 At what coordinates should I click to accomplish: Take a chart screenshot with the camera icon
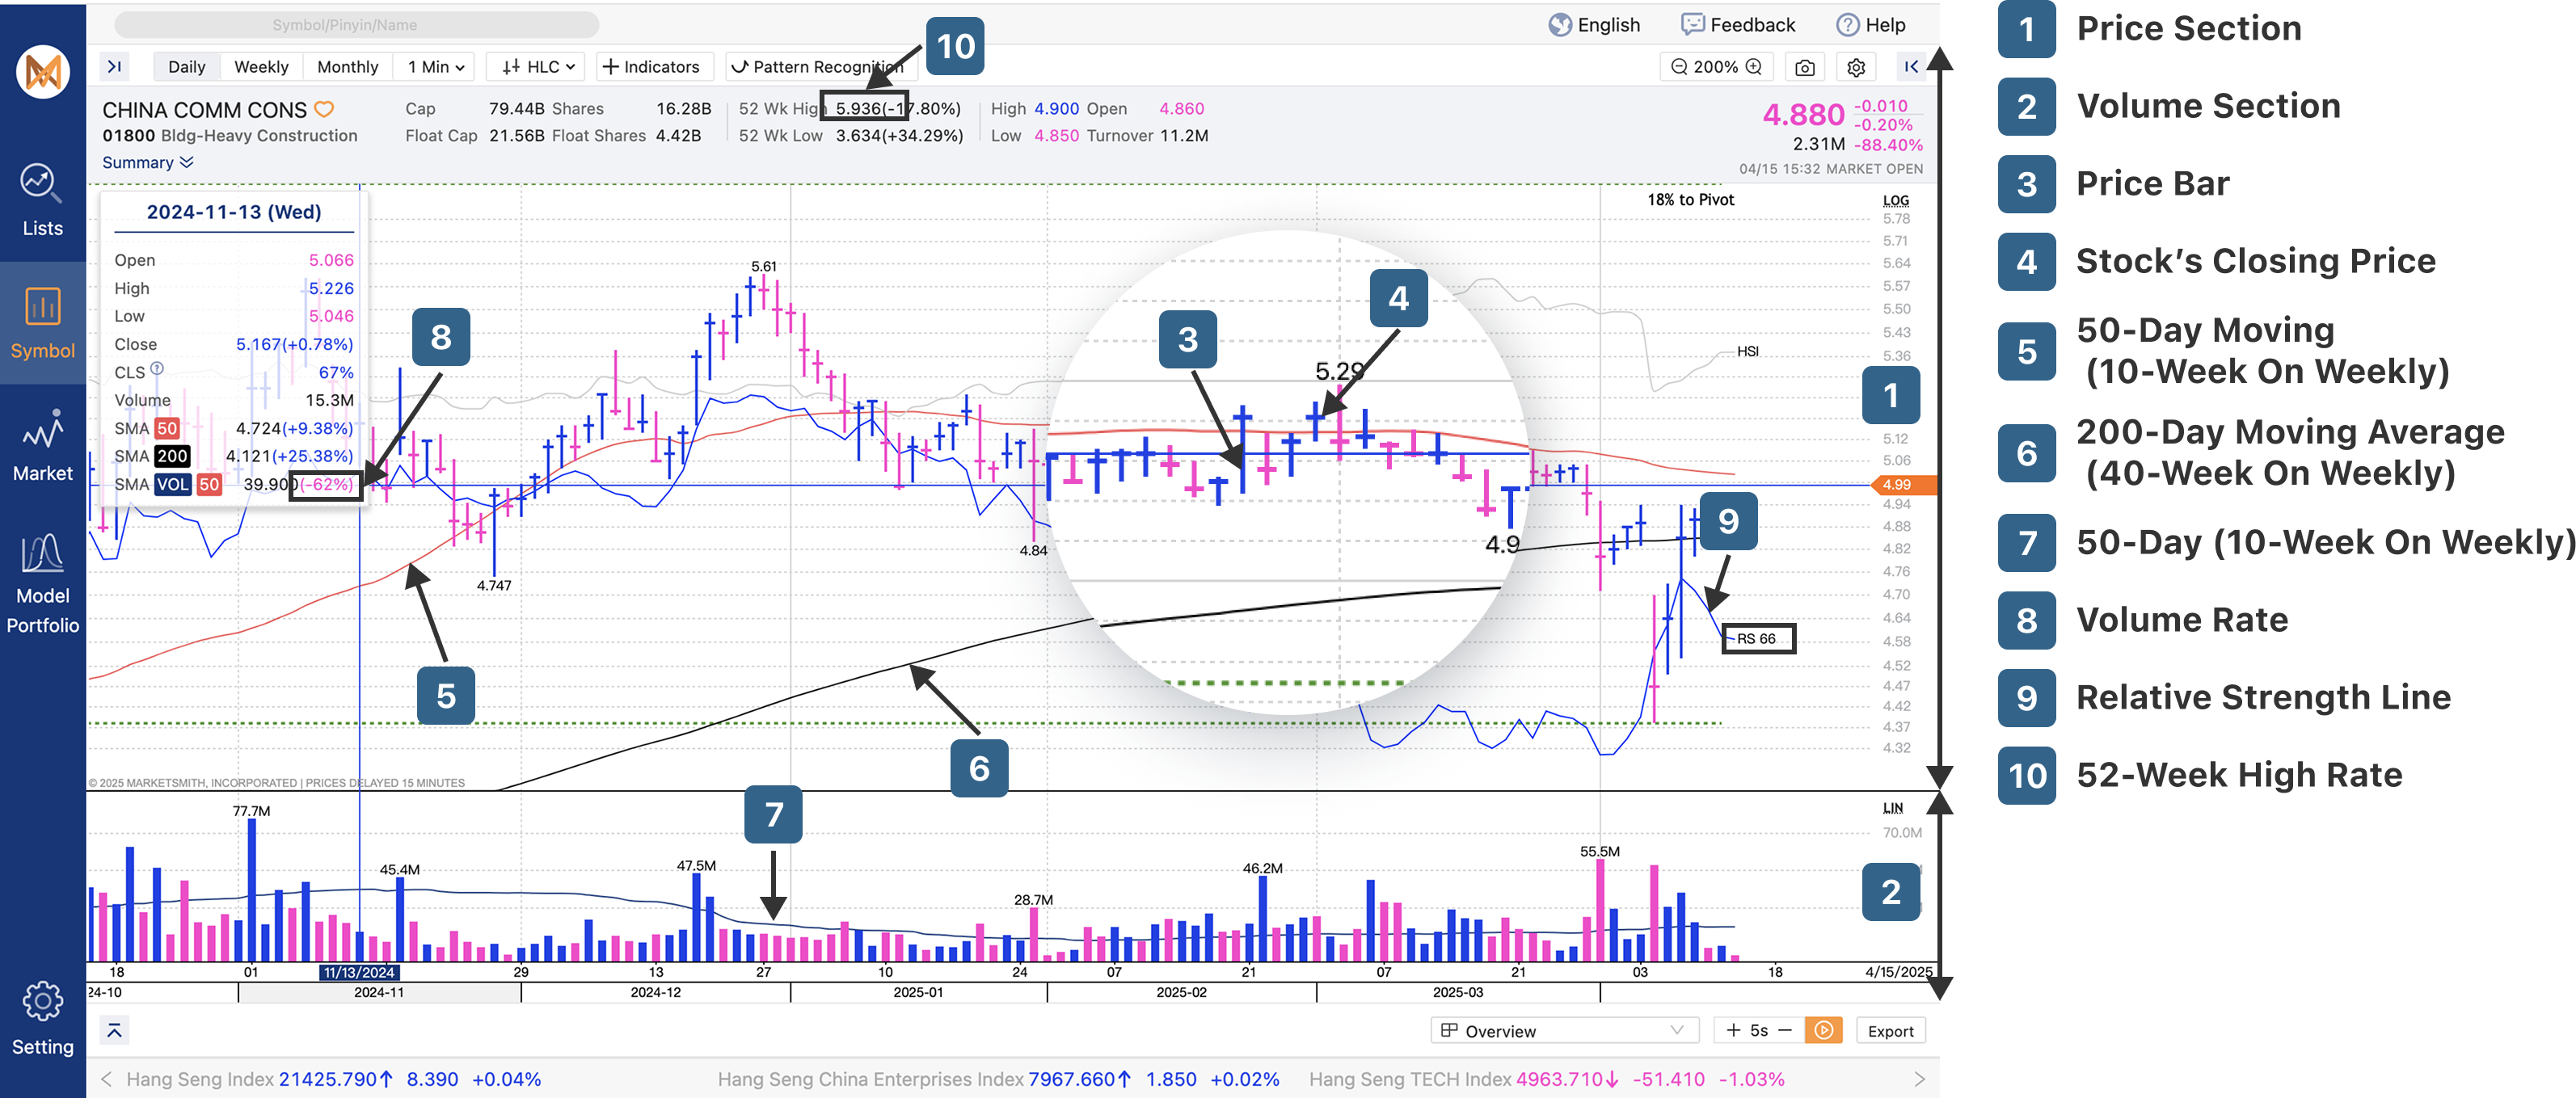[1804, 67]
